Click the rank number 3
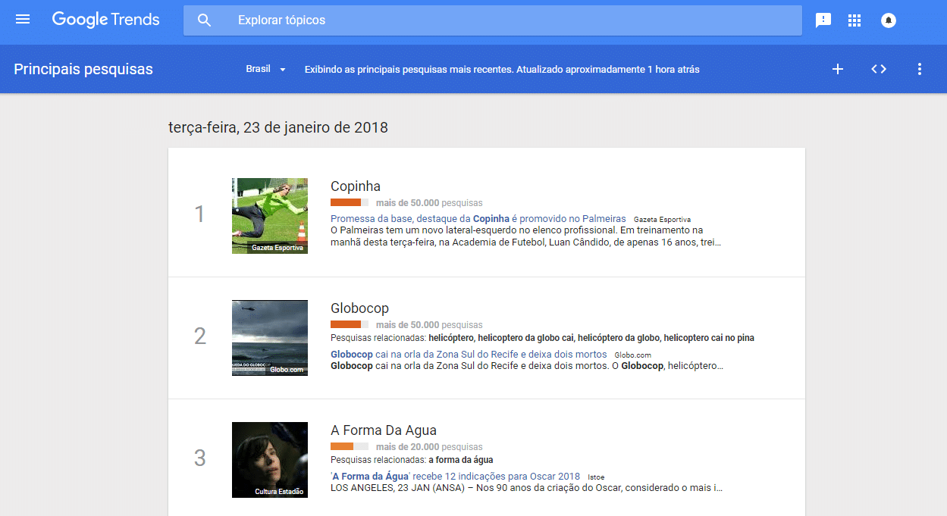947x516 pixels. 200,458
